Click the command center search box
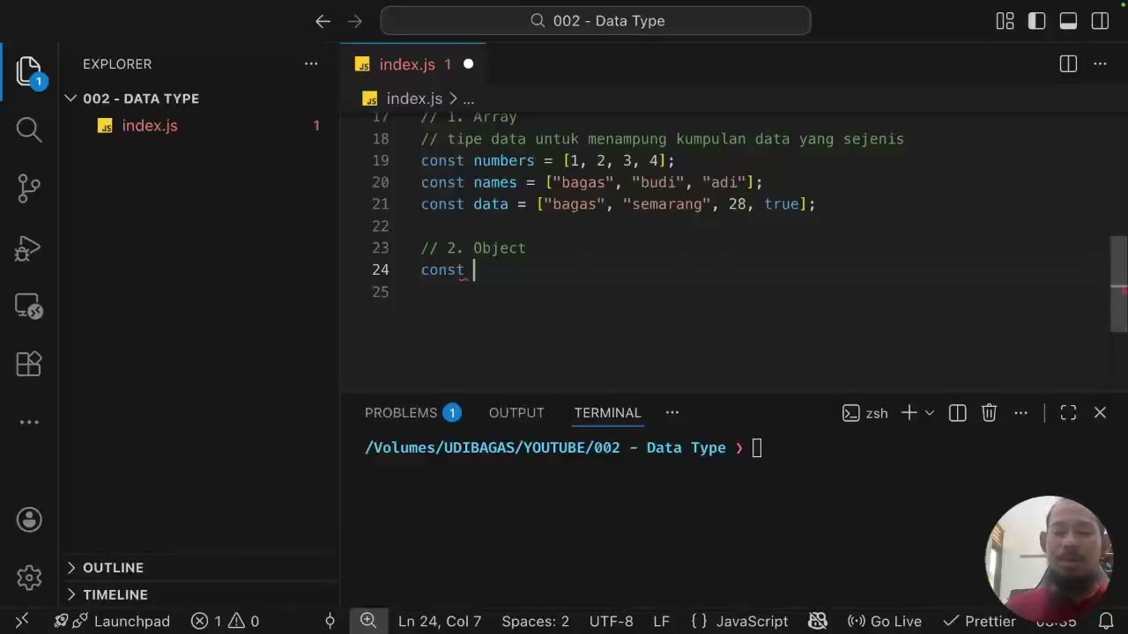 point(596,21)
